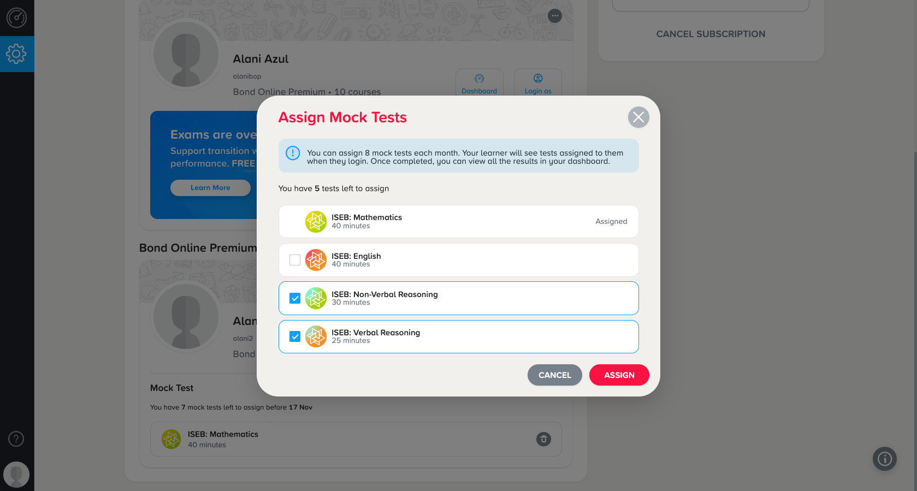Click CANCEL SUBSCRIPTION link
This screenshot has width=917, height=491.
[x=711, y=34]
